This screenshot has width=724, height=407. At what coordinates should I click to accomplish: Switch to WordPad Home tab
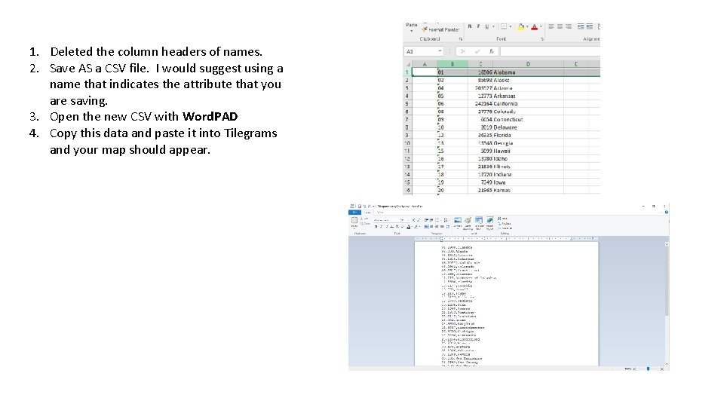point(369,213)
